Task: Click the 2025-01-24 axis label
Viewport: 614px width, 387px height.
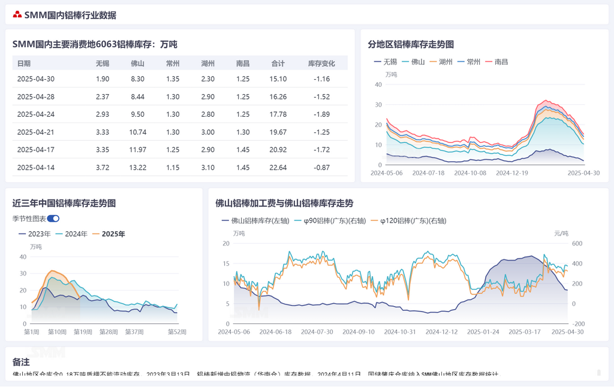Action: click(483, 332)
